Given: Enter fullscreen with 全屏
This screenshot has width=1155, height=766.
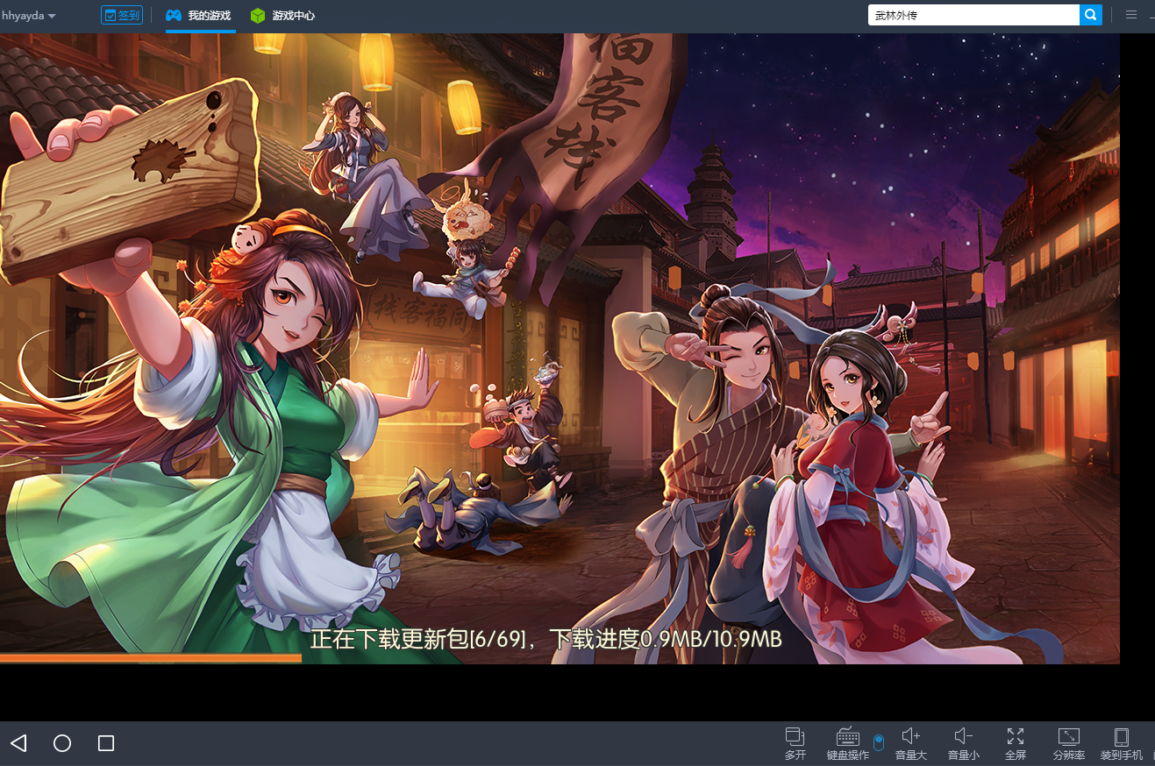Looking at the screenshot, I should click(x=1016, y=743).
